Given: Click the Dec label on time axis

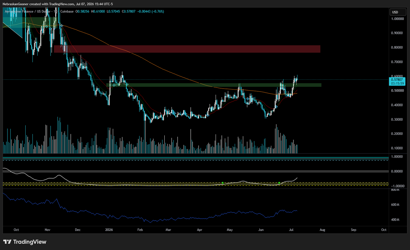Looking at the screenshot, I should (78, 230).
